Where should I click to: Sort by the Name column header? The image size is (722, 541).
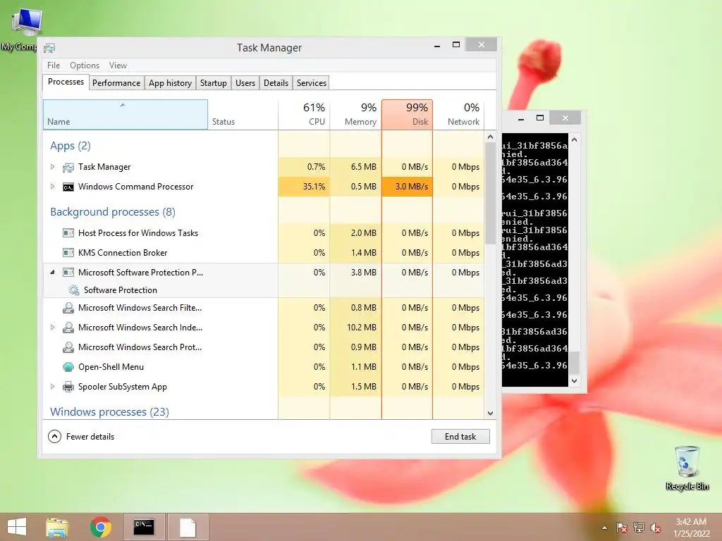126,115
